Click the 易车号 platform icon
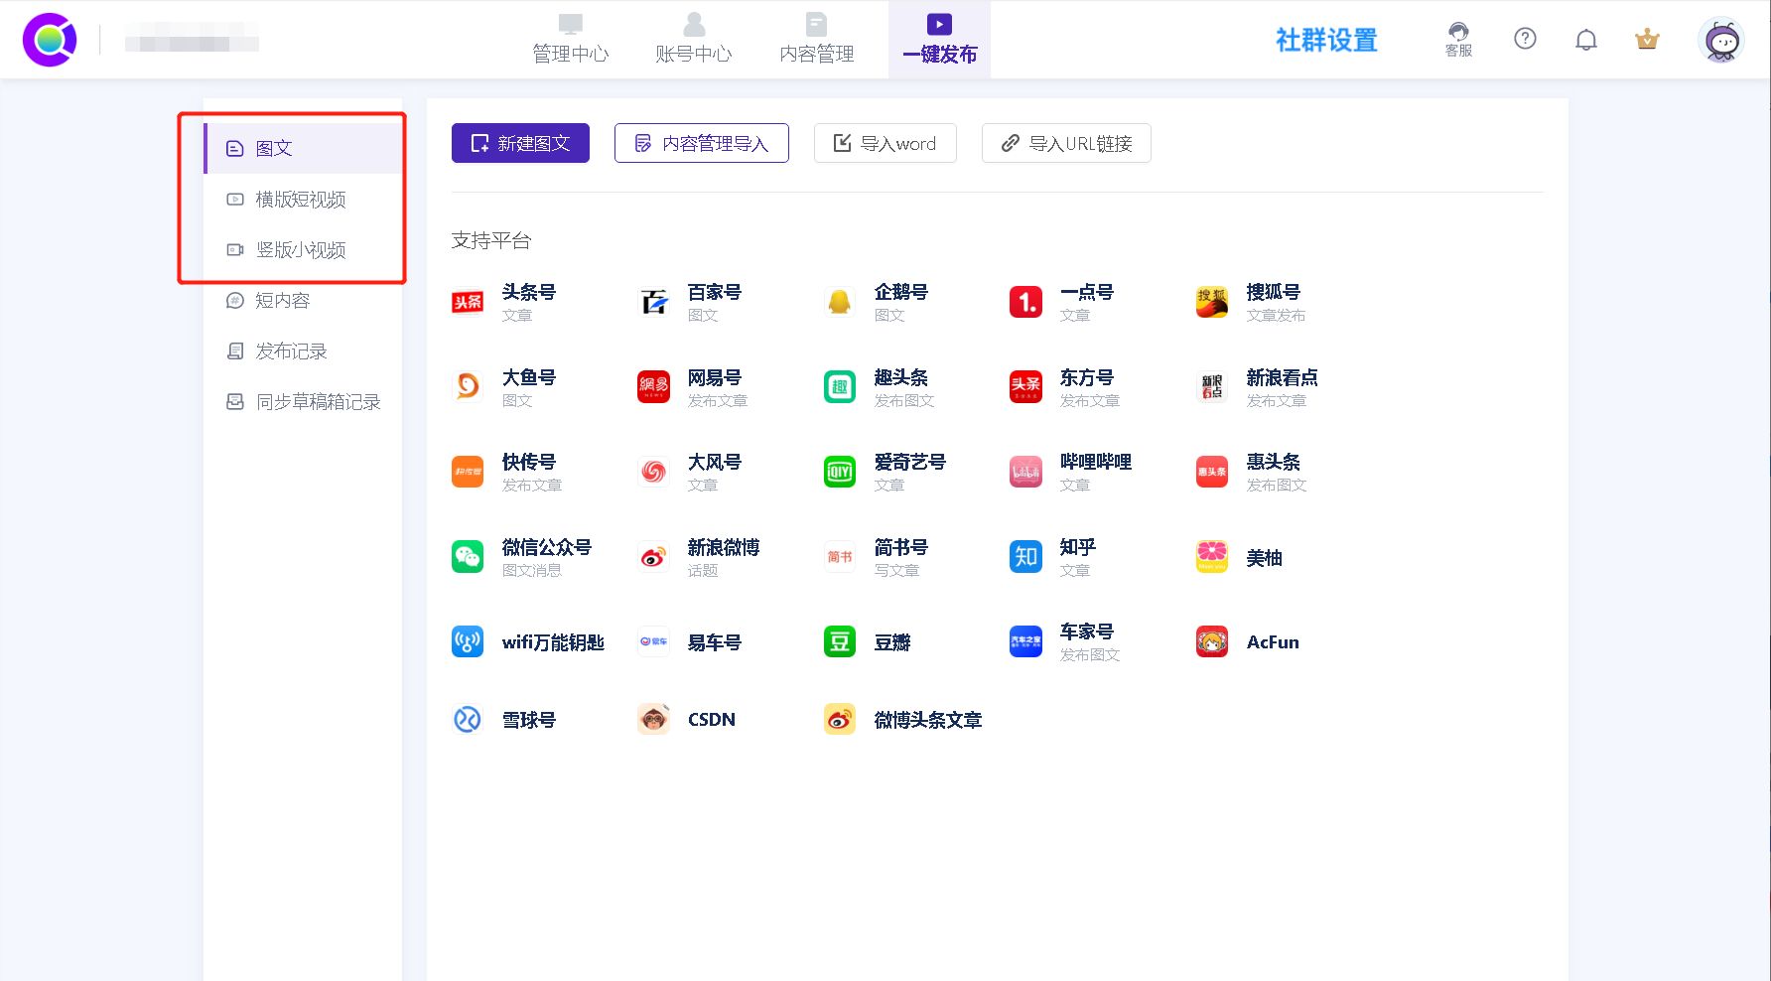The height and width of the screenshot is (981, 1771). pyautogui.click(x=653, y=641)
